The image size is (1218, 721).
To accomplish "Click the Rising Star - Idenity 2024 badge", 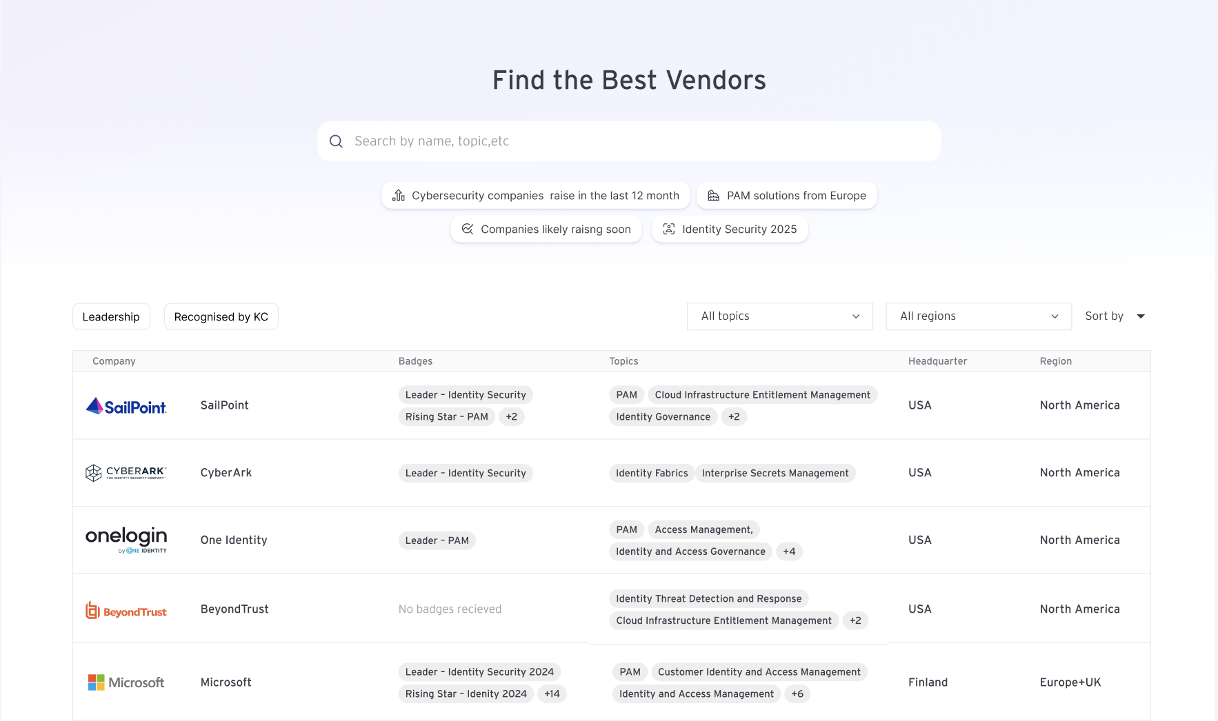I will pyautogui.click(x=466, y=694).
